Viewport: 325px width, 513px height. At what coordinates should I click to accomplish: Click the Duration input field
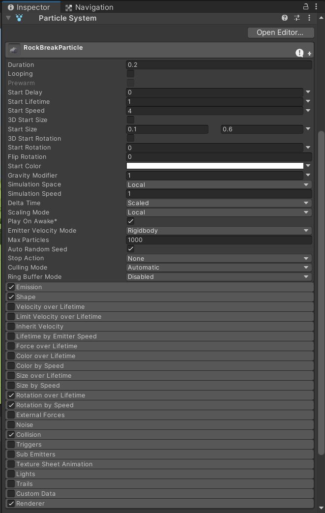point(219,64)
